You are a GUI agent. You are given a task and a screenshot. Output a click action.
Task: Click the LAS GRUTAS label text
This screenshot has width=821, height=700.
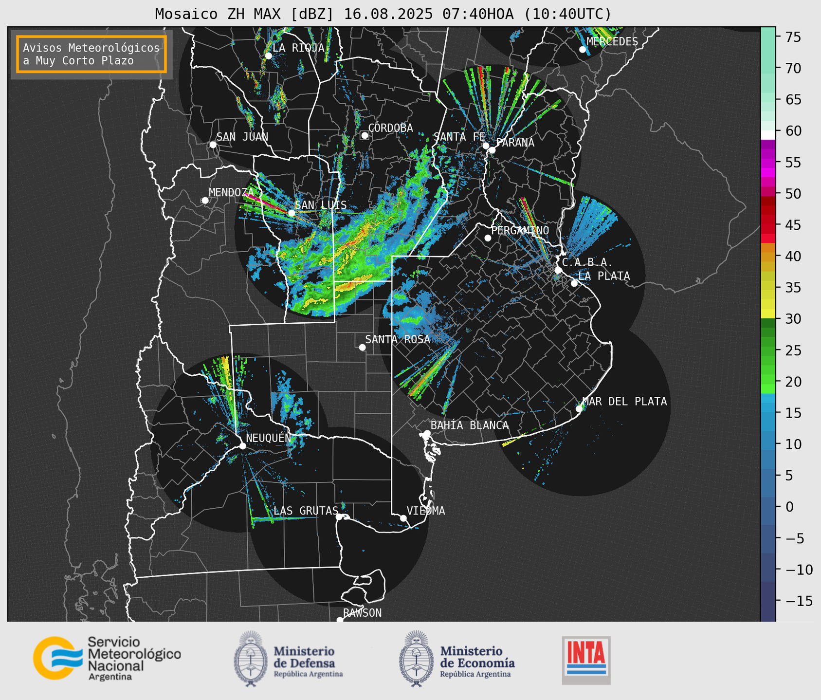(x=306, y=511)
